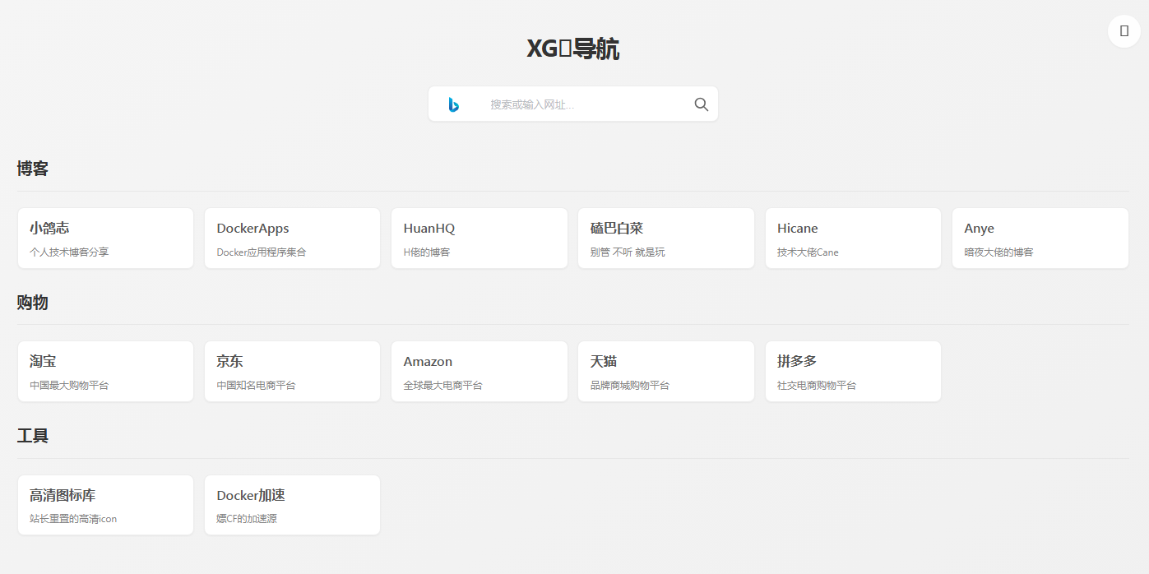Image resolution: width=1149 pixels, height=574 pixels.
Task: Open the 拼多多 card
Action: 853,372
